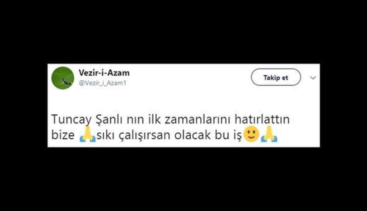Click the black background above the tweet card
Viewport: 367px width, 211px height.
pyautogui.click(x=183, y=32)
